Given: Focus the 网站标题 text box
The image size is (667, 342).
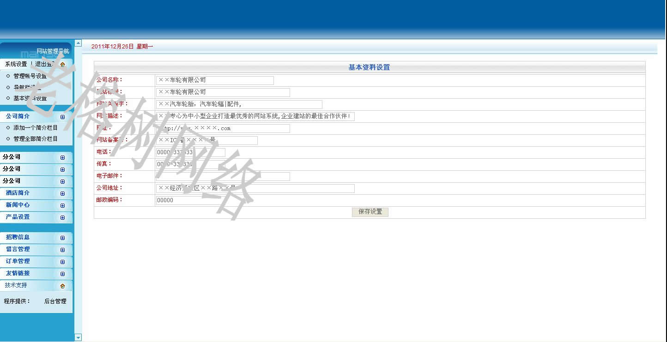Looking at the screenshot, I should coord(223,92).
